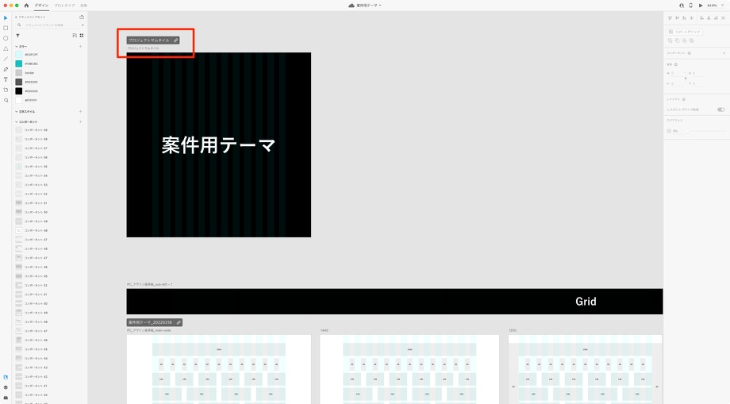The height and width of the screenshot is (404, 730).
Task: Select the Pen tool
Action: coord(6,69)
